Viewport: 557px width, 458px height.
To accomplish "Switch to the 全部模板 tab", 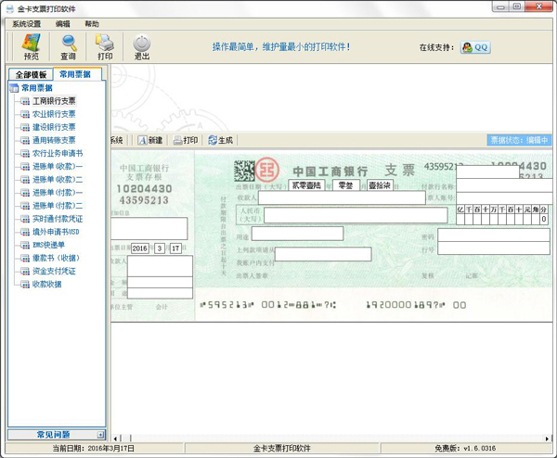I will [x=31, y=74].
